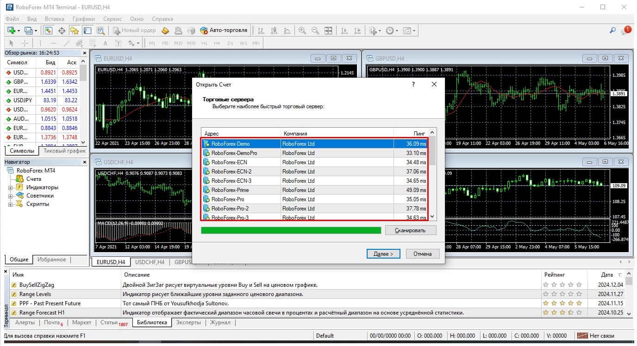637x346 pixels.
Task: Switch to candlestick chart type icon
Action: 274,31
